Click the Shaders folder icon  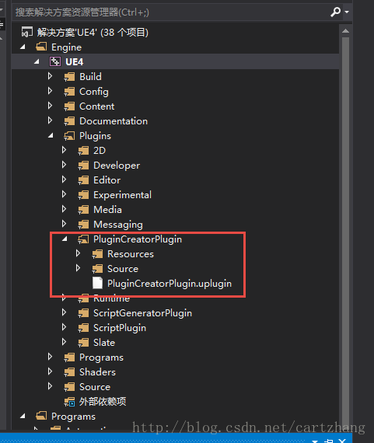point(69,371)
